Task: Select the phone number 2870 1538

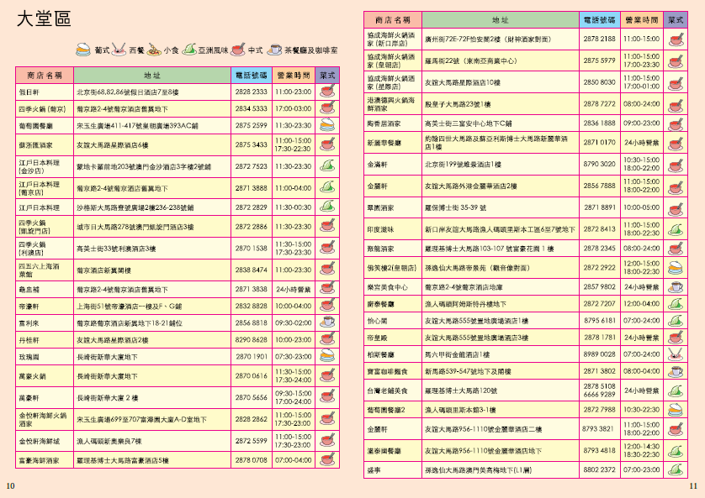Action: point(251,248)
